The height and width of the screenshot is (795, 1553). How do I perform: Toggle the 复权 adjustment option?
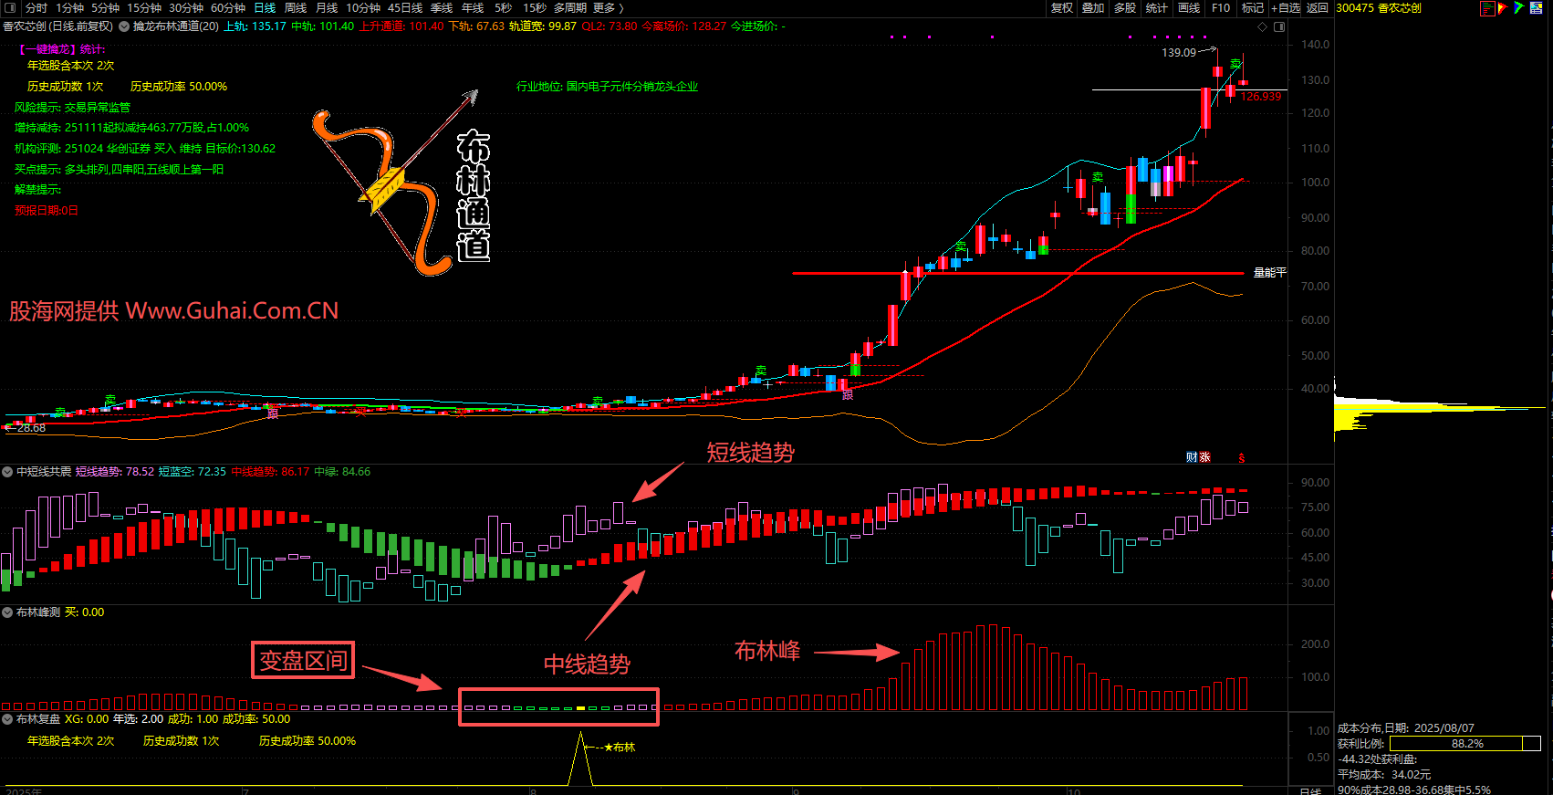1062,8
